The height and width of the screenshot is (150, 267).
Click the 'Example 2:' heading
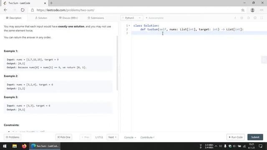click(11, 76)
